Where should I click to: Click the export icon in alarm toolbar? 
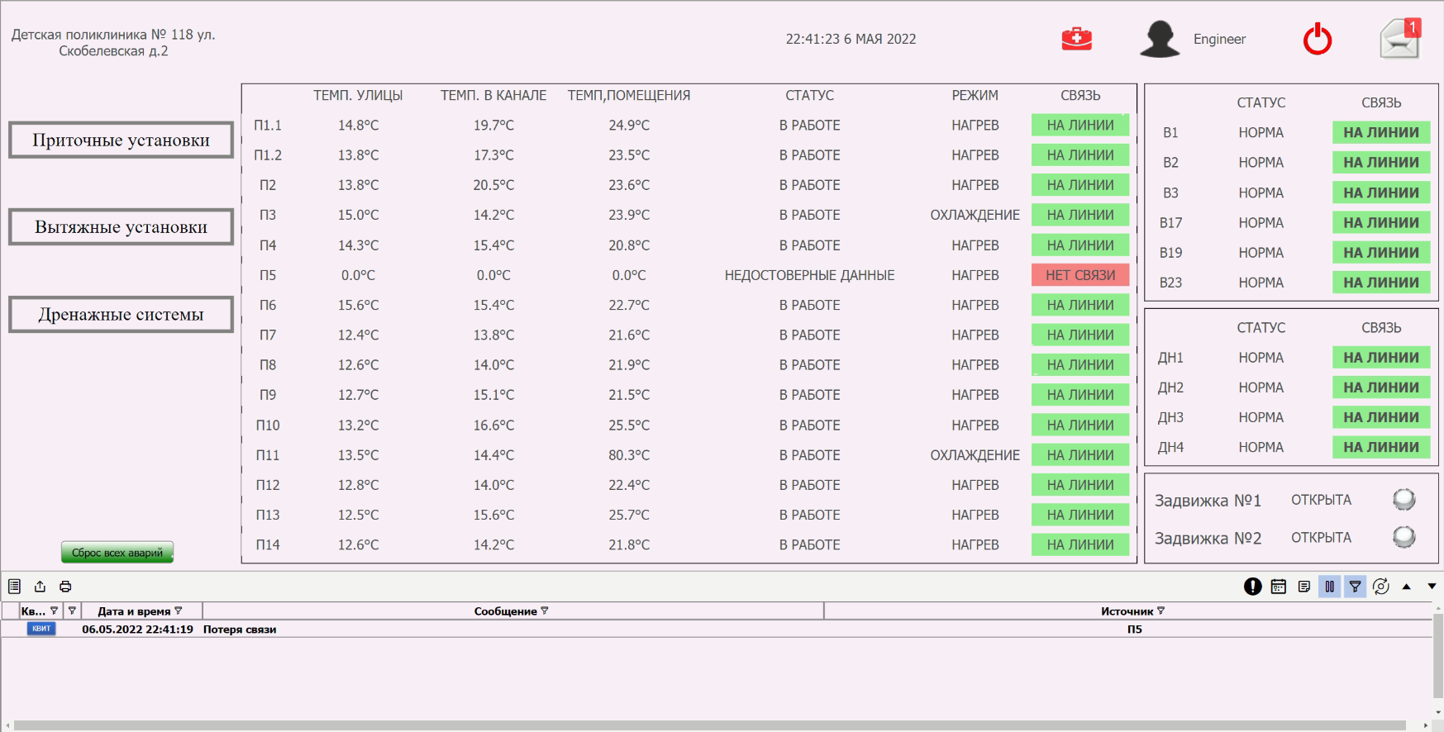(40, 587)
